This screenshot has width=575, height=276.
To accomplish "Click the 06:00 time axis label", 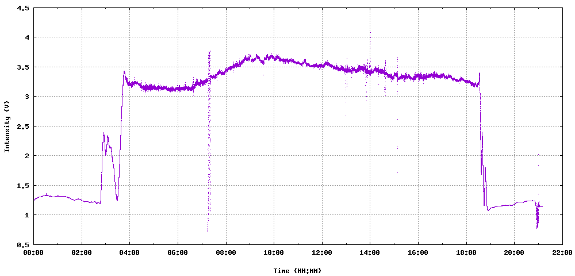I will (178, 252).
